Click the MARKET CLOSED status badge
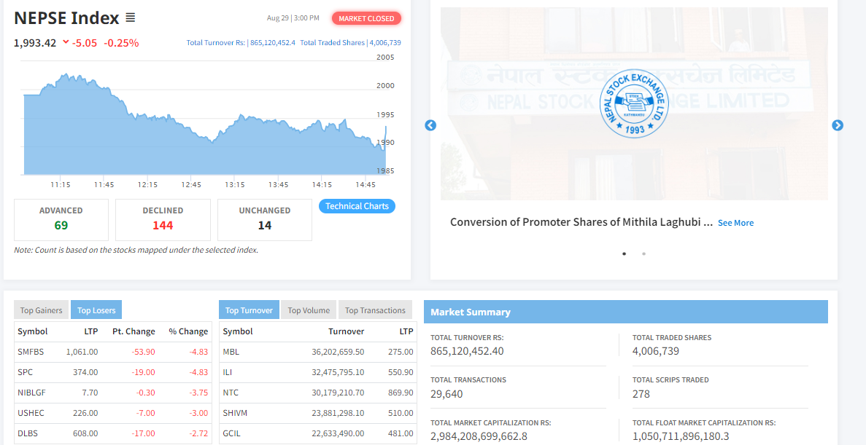This screenshot has height=445, width=866. coord(366,18)
